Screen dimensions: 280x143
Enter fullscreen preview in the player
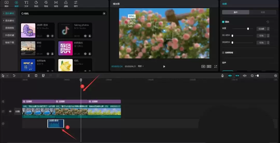click(x=215, y=66)
